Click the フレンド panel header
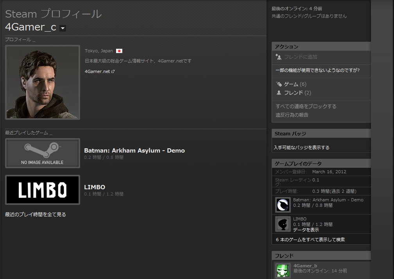Screen dimensions: 394x279 click(x=321, y=256)
